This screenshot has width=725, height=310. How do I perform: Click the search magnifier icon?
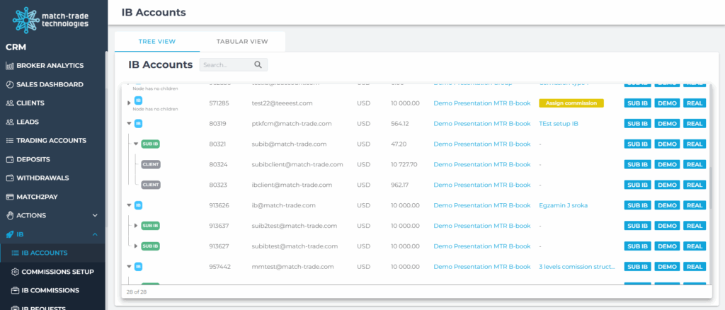click(258, 65)
